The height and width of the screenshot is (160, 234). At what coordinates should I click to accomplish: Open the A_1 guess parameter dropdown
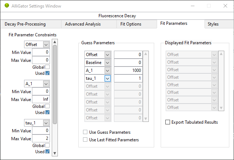[x=107, y=70]
